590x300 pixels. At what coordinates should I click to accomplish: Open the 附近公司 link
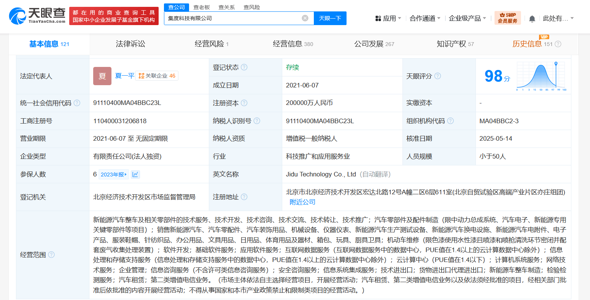pyautogui.click(x=302, y=202)
